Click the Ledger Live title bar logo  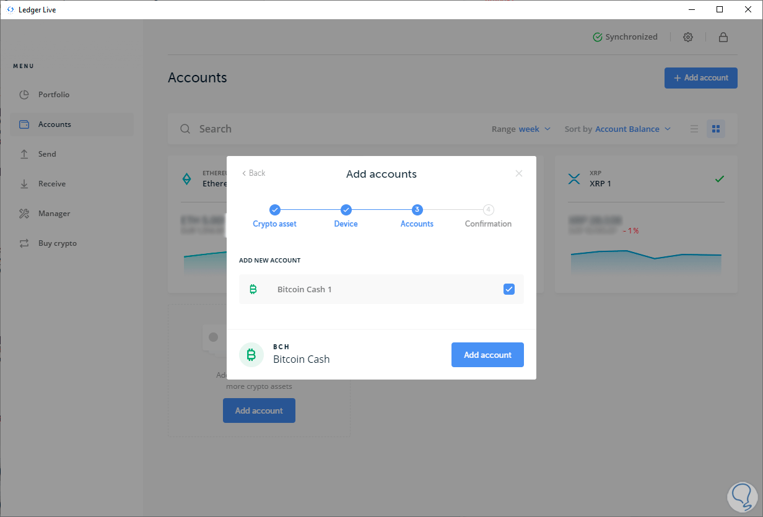pyautogui.click(x=10, y=10)
